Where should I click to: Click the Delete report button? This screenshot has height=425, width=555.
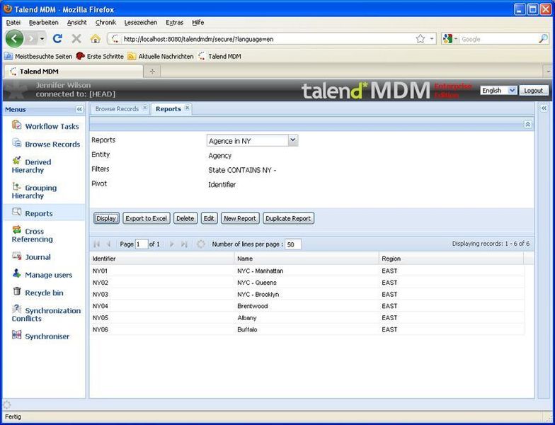[x=185, y=218]
